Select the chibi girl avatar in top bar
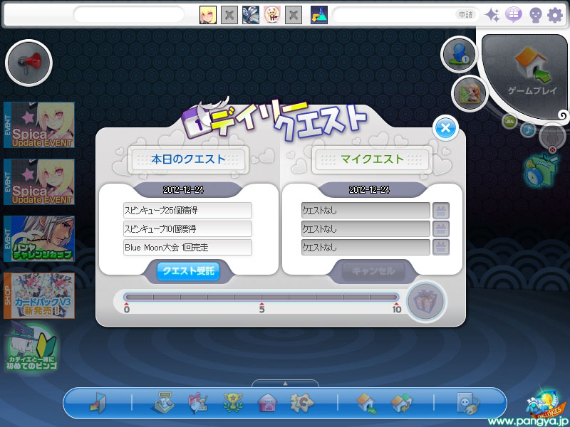The image size is (570, 427). click(272, 15)
